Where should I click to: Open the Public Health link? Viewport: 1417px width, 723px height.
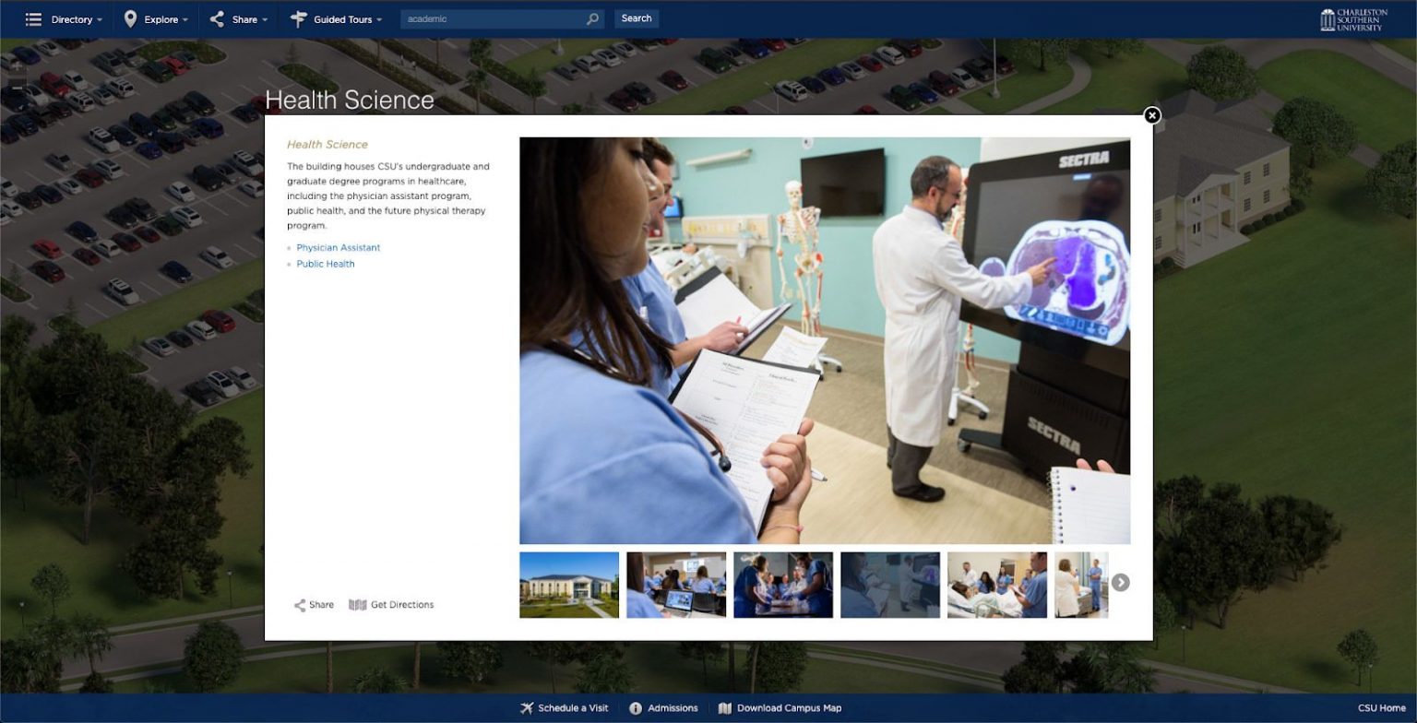tap(325, 264)
